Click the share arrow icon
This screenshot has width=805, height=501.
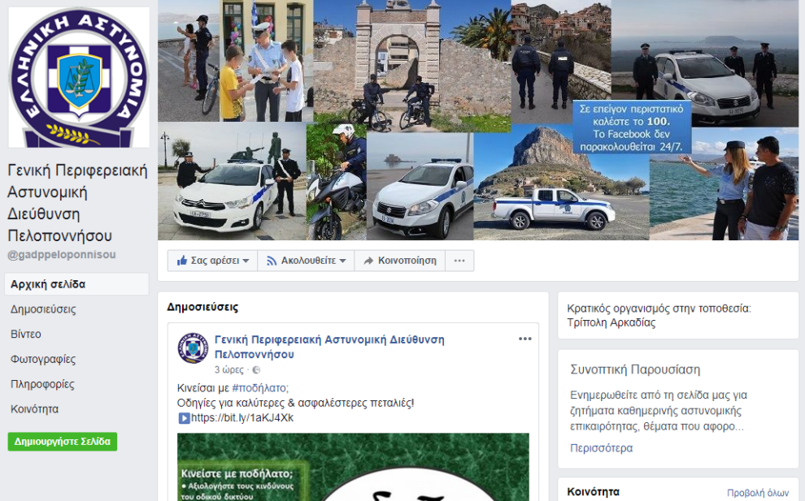368,261
